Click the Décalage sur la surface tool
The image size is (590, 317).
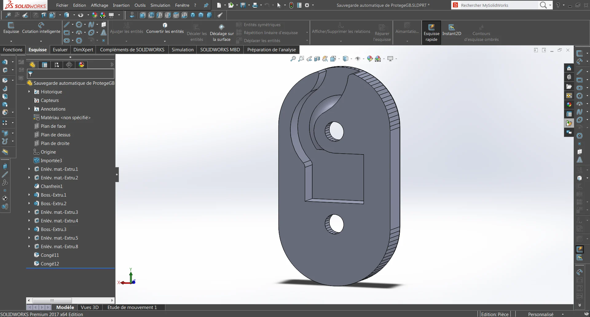tap(222, 33)
